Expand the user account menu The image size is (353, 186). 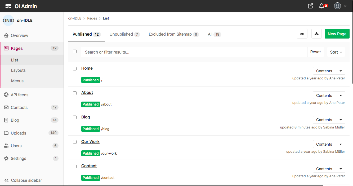coord(340,6)
